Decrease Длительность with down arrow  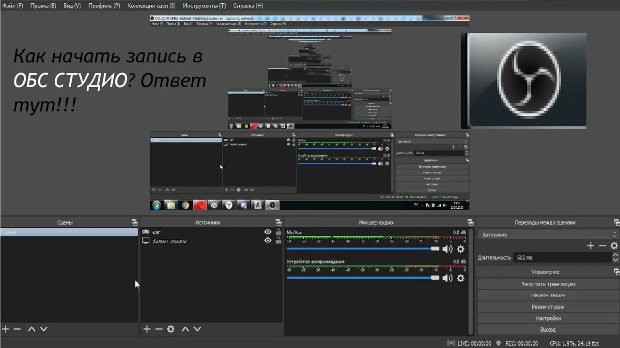(615, 260)
